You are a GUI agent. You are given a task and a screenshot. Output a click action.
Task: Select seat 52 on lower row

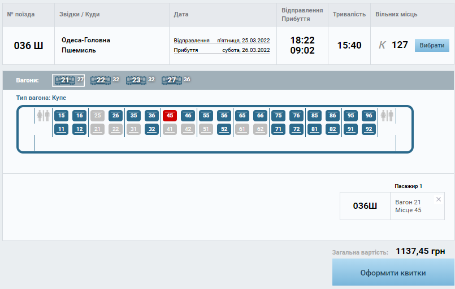(x=224, y=129)
